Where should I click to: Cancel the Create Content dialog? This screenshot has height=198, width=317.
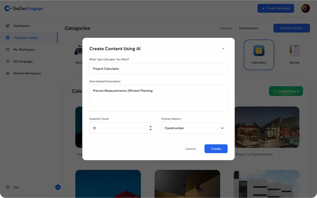coord(190,149)
